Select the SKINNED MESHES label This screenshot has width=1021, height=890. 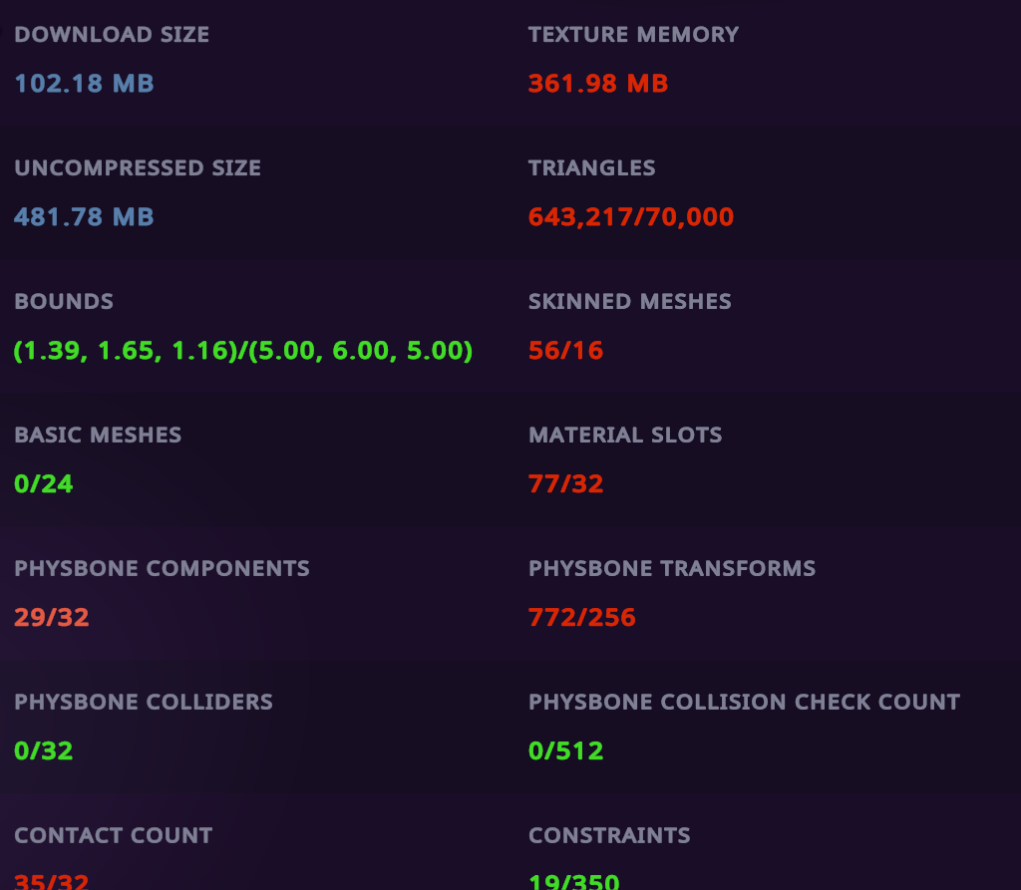tap(630, 301)
